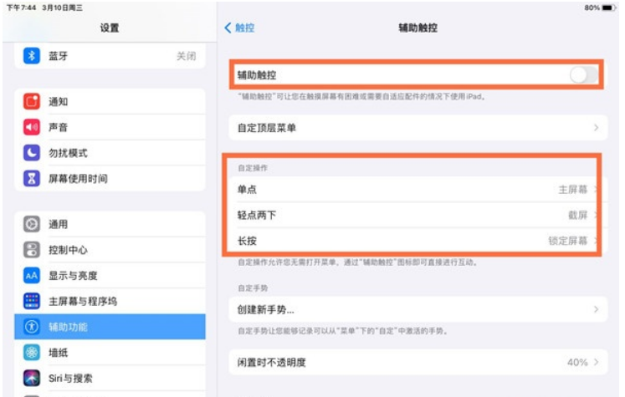Open 轻点两下 action options
This screenshot has height=397, width=625.
pos(416,215)
